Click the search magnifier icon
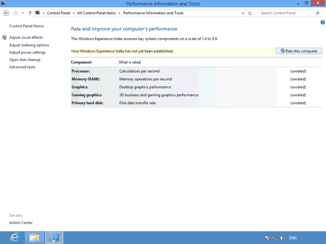The width and height of the screenshot is (326, 244). (317, 13)
